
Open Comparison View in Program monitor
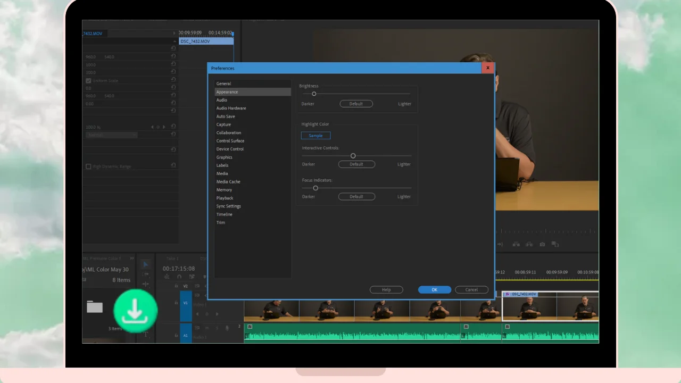(555, 244)
